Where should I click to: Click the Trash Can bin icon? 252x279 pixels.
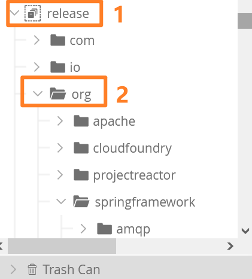32,269
